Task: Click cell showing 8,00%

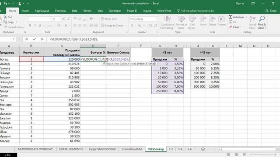Action: tap(175, 91)
